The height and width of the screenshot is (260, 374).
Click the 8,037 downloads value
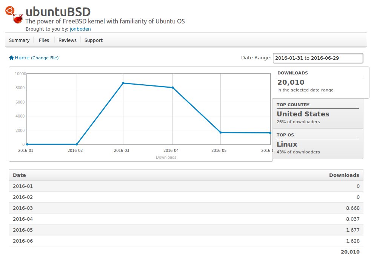click(353, 219)
